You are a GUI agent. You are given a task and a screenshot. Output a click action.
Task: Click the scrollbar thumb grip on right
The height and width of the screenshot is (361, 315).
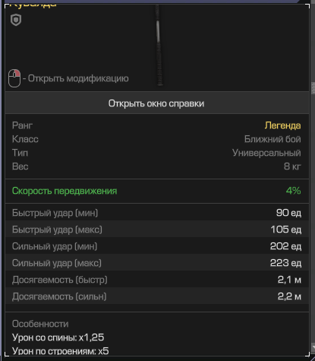click(x=313, y=88)
